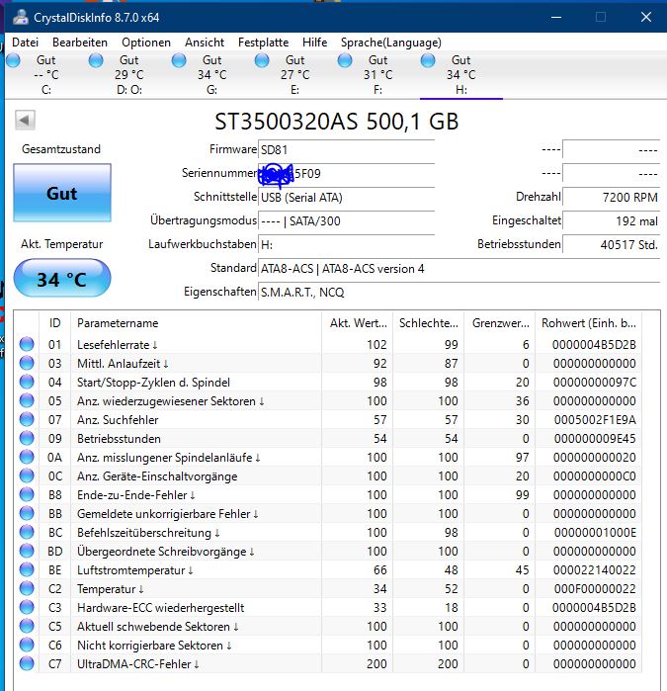Select drive E: status orb
667x691 pixels.
pyautogui.click(x=262, y=60)
